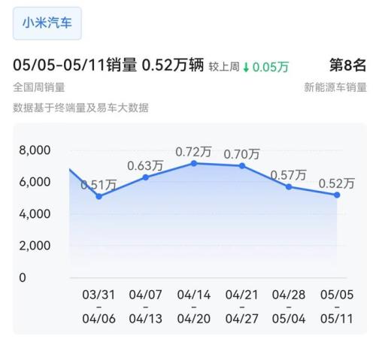The image size is (376, 339).
Task: Click the 04/21-04/27 week label
Action: click(x=242, y=307)
